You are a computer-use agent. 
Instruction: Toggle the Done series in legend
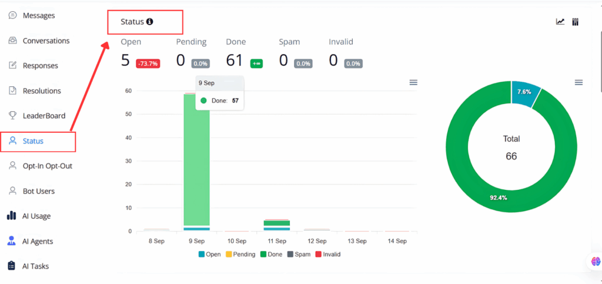click(x=273, y=255)
